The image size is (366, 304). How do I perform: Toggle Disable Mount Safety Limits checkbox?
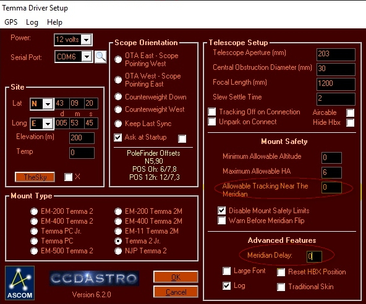click(222, 211)
